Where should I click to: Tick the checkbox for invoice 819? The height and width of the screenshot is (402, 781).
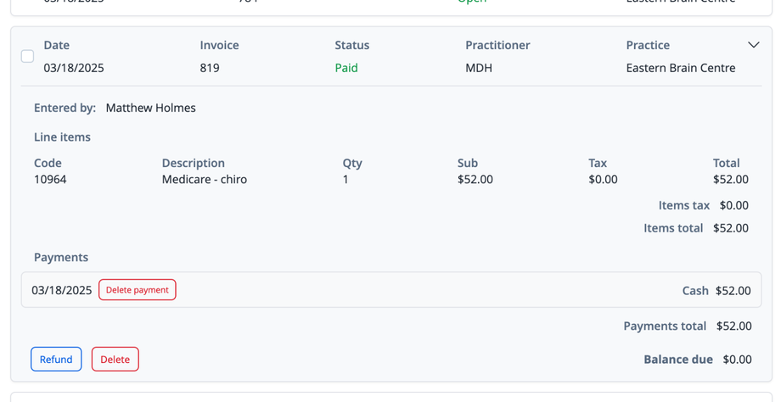point(27,57)
